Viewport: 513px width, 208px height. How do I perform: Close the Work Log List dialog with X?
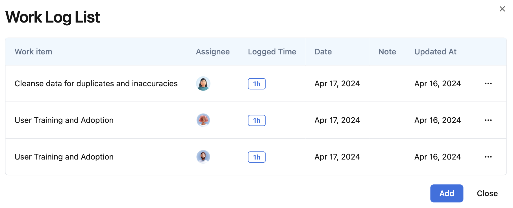(502, 9)
